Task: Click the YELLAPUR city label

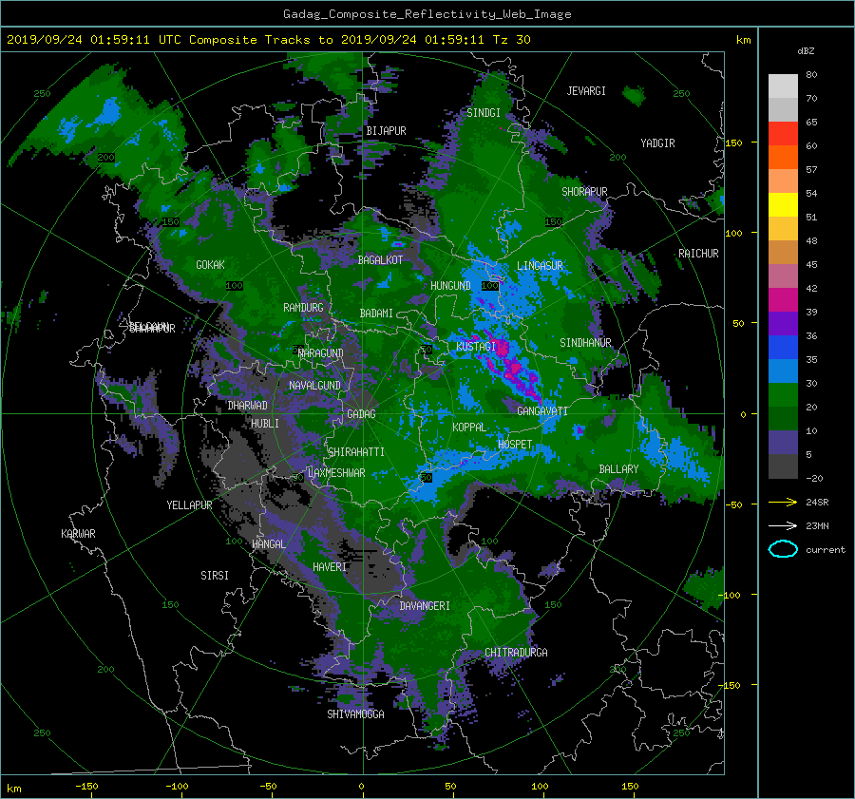Action: tap(189, 505)
